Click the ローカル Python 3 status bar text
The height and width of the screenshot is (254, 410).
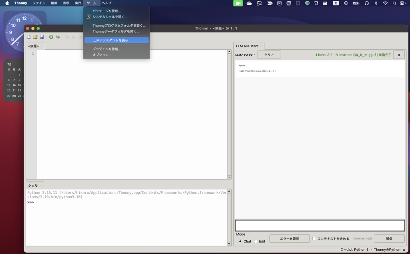[354, 250]
